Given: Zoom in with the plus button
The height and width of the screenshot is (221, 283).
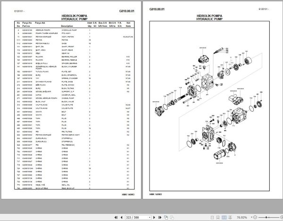Looking at the screenshot, I should (282, 217).
